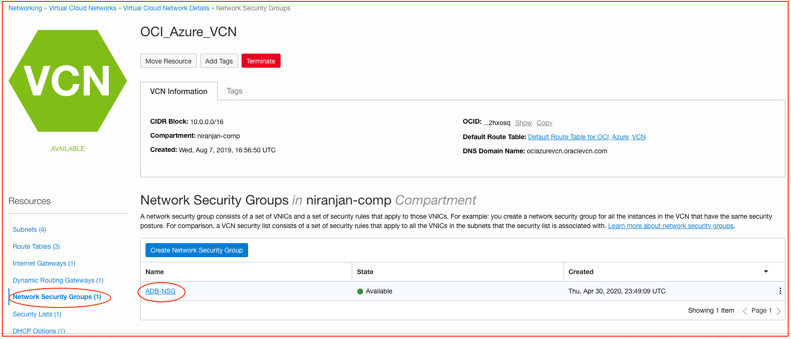Open Internet Gateways (1) resource list
Viewport: 791px width, 339px height.
[44, 263]
